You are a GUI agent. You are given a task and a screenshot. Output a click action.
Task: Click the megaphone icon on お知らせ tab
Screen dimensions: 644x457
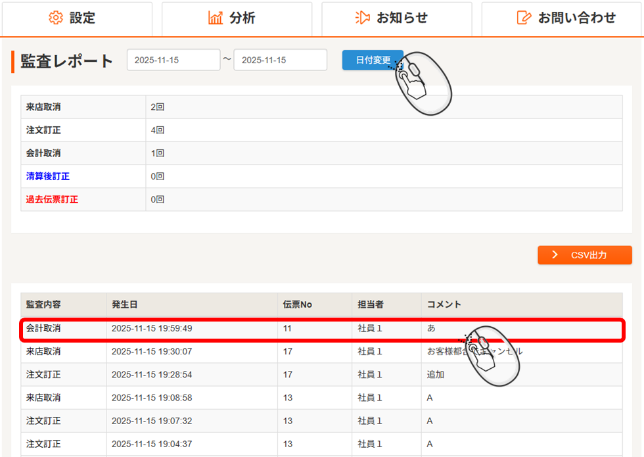coord(362,18)
